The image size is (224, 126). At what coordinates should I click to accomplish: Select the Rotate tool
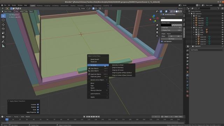click(3, 29)
